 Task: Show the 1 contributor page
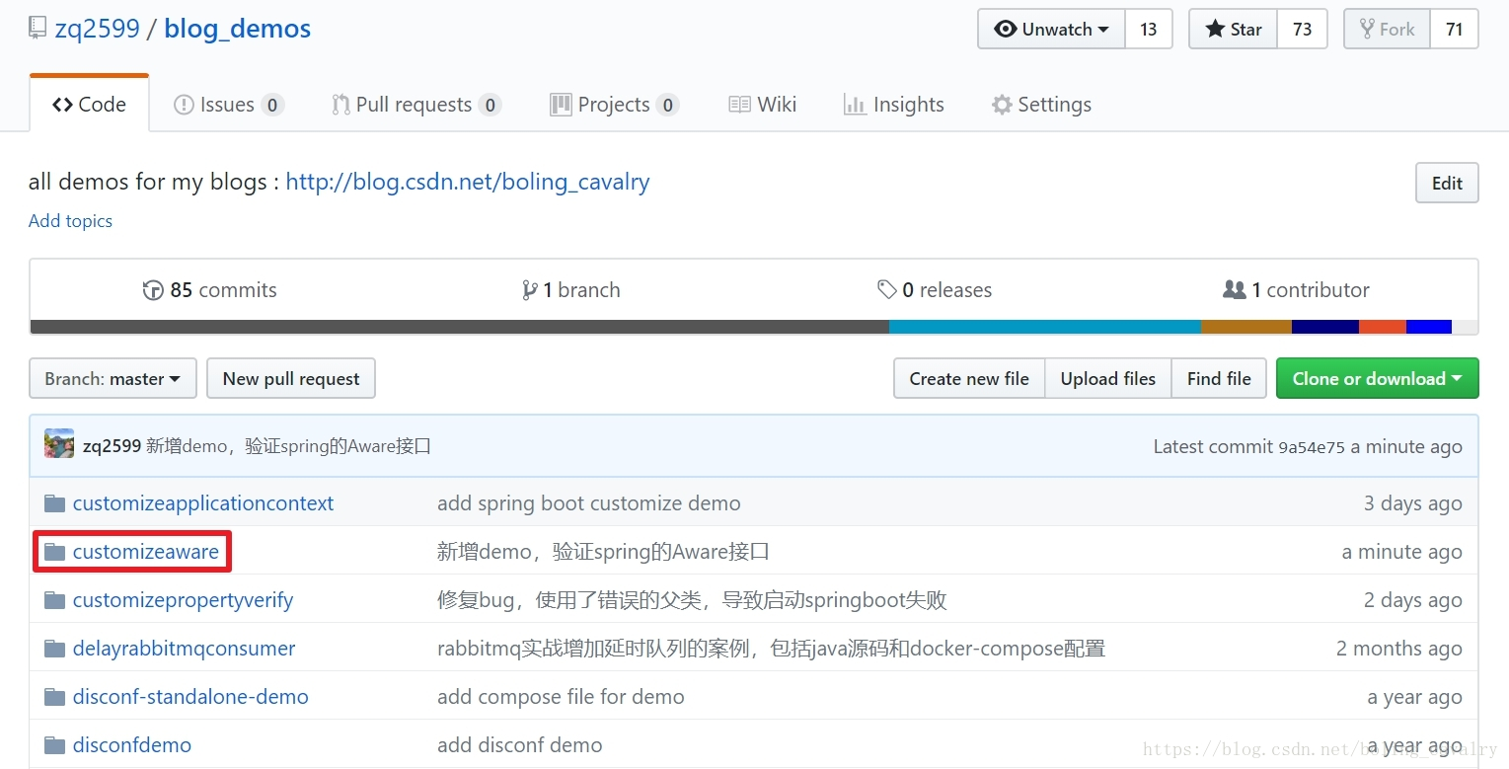[1296, 290]
